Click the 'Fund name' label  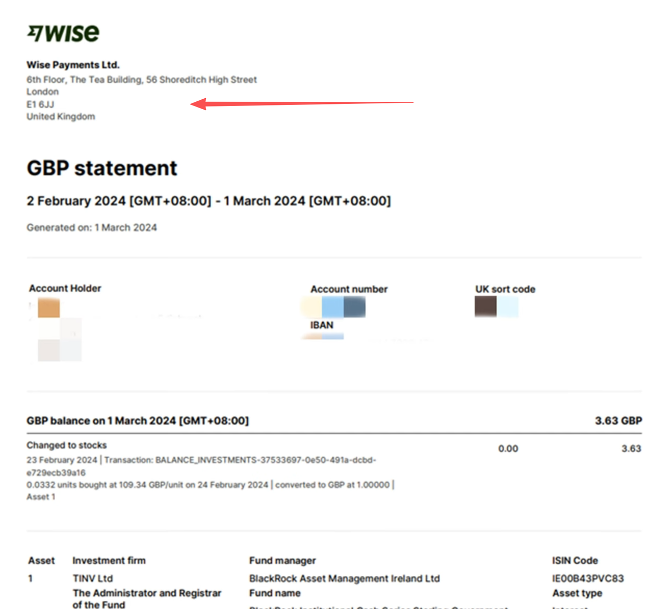tap(275, 593)
